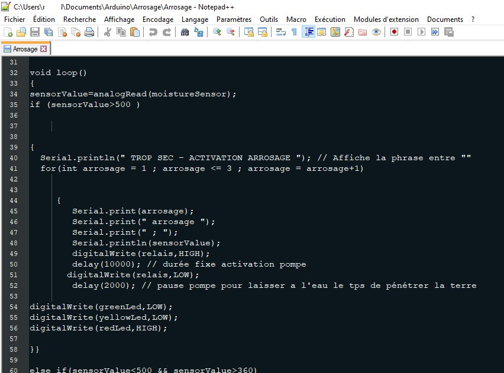
Task: Click the 'digitalWrite(relais,HIGH);' line
Action: 141,254
